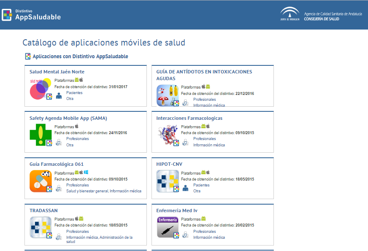Image resolution: width=368 pixels, height=251 pixels.
Task: Click the Android icon in Guía Farmacológica 061 card
Action: click(77, 173)
